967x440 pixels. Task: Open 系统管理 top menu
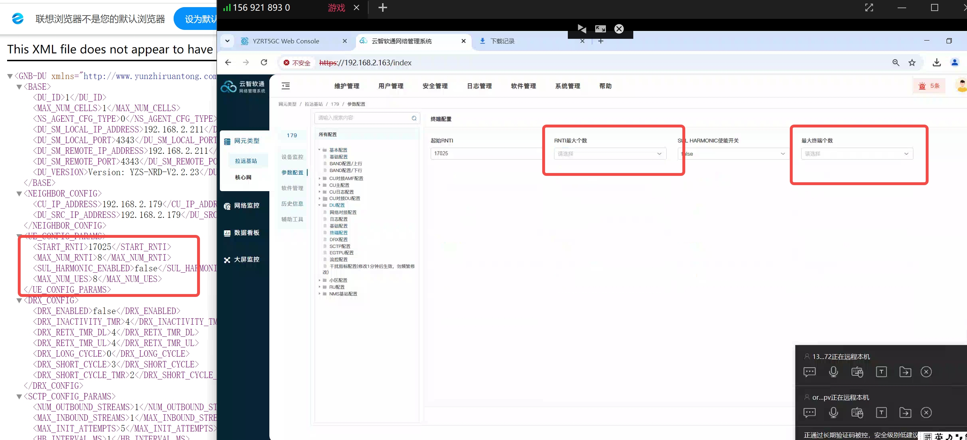567,86
